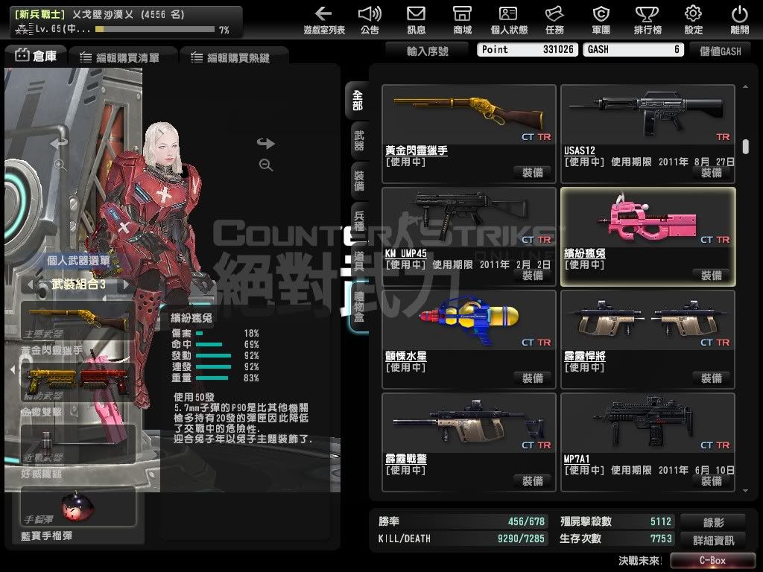The height and width of the screenshot is (572, 763).
Task: Open the 訊息 messages envelope icon
Action: coord(416,20)
